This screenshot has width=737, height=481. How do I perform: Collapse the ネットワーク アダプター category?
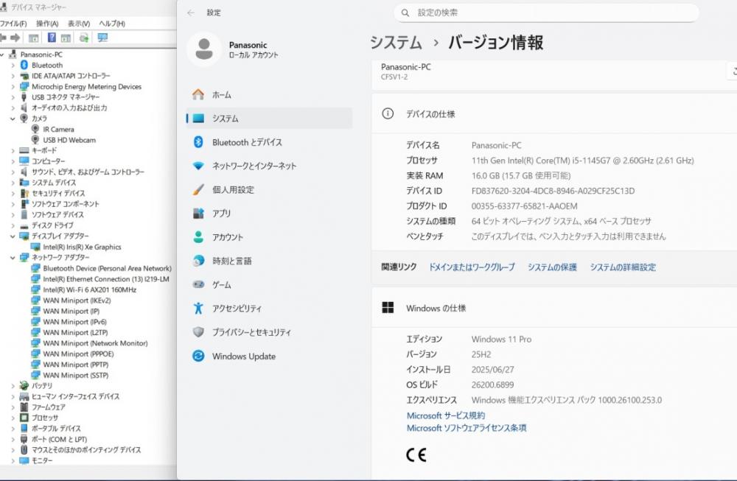(x=13, y=258)
